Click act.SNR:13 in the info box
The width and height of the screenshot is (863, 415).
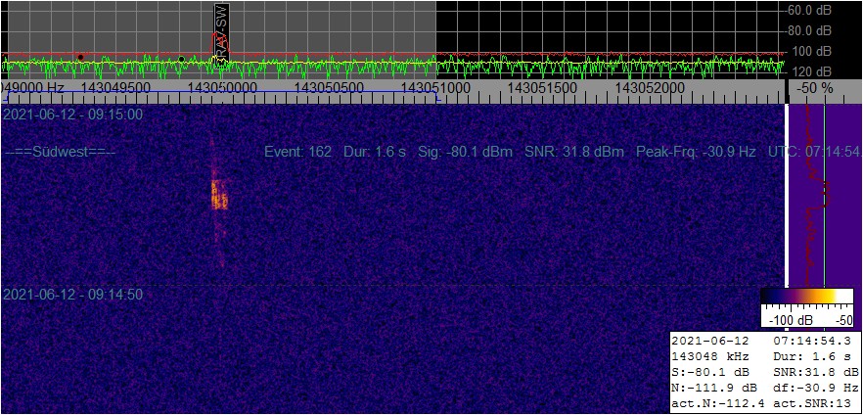812,404
